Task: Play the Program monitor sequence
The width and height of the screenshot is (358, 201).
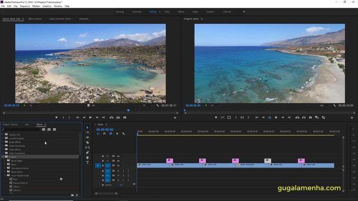Action: (276, 118)
